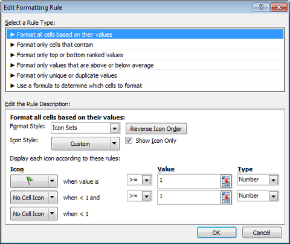Select 'Format only cells that contain' rule

(145, 45)
